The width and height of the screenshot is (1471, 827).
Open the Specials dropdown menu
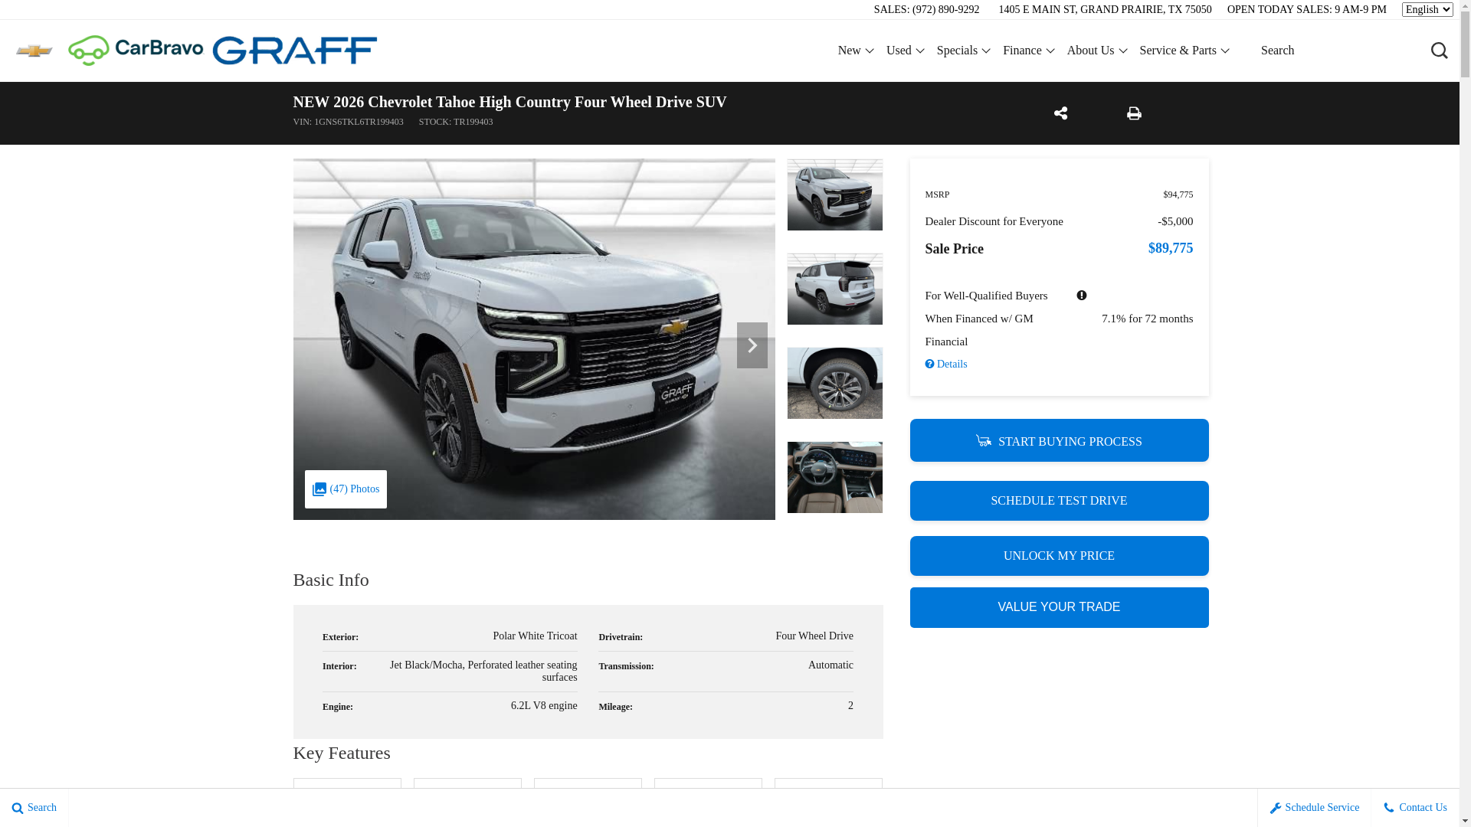(x=964, y=51)
